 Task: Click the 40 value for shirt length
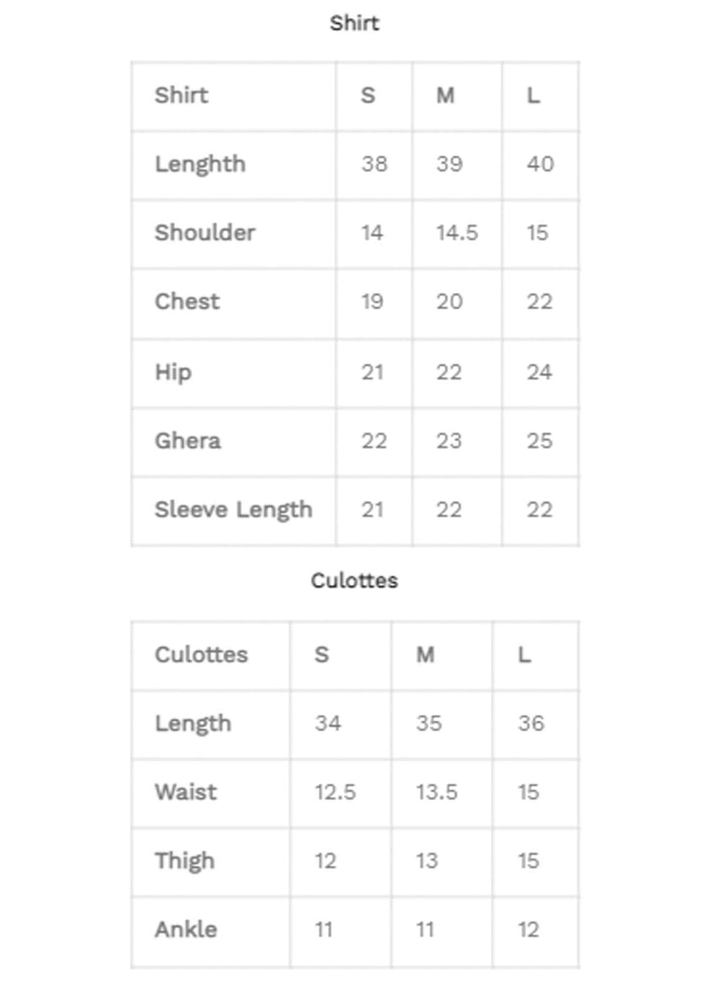[x=540, y=164]
